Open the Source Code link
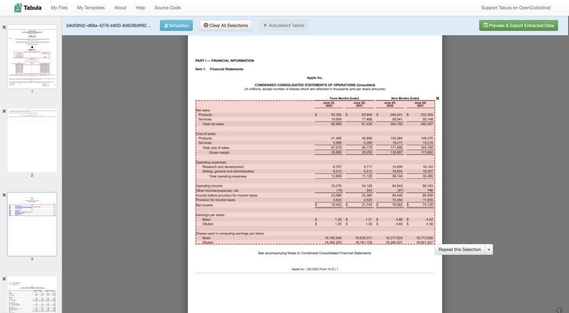The image size is (569, 313). [x=167, y=8]
